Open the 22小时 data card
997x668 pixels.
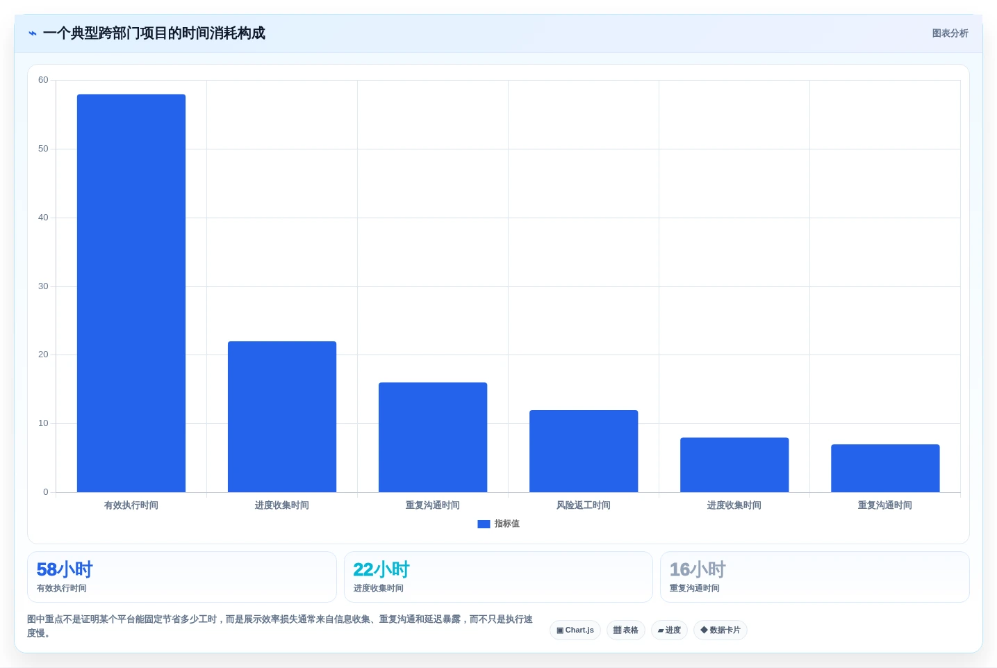point(498,577)
